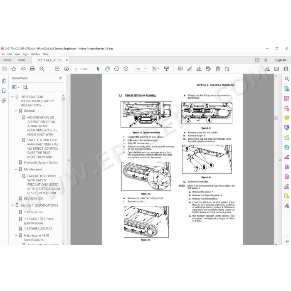
Task: Collapse left navigation pane arrow
Action: click(69, 160)
